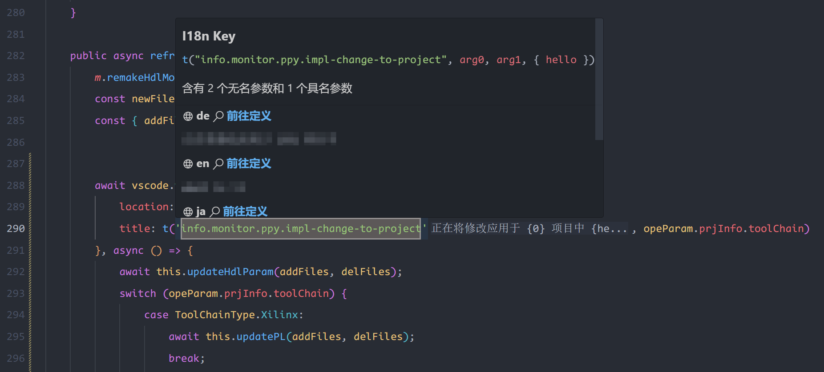This screenshot has width=824, height=372.
Task: Click the globe icon beside de
Action: 188,116
